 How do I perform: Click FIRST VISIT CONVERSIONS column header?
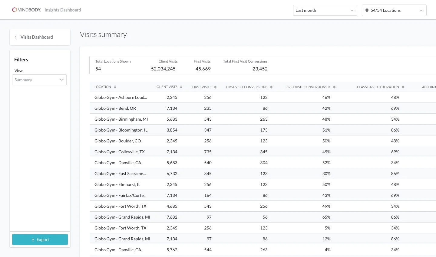[x=246, y=87]
